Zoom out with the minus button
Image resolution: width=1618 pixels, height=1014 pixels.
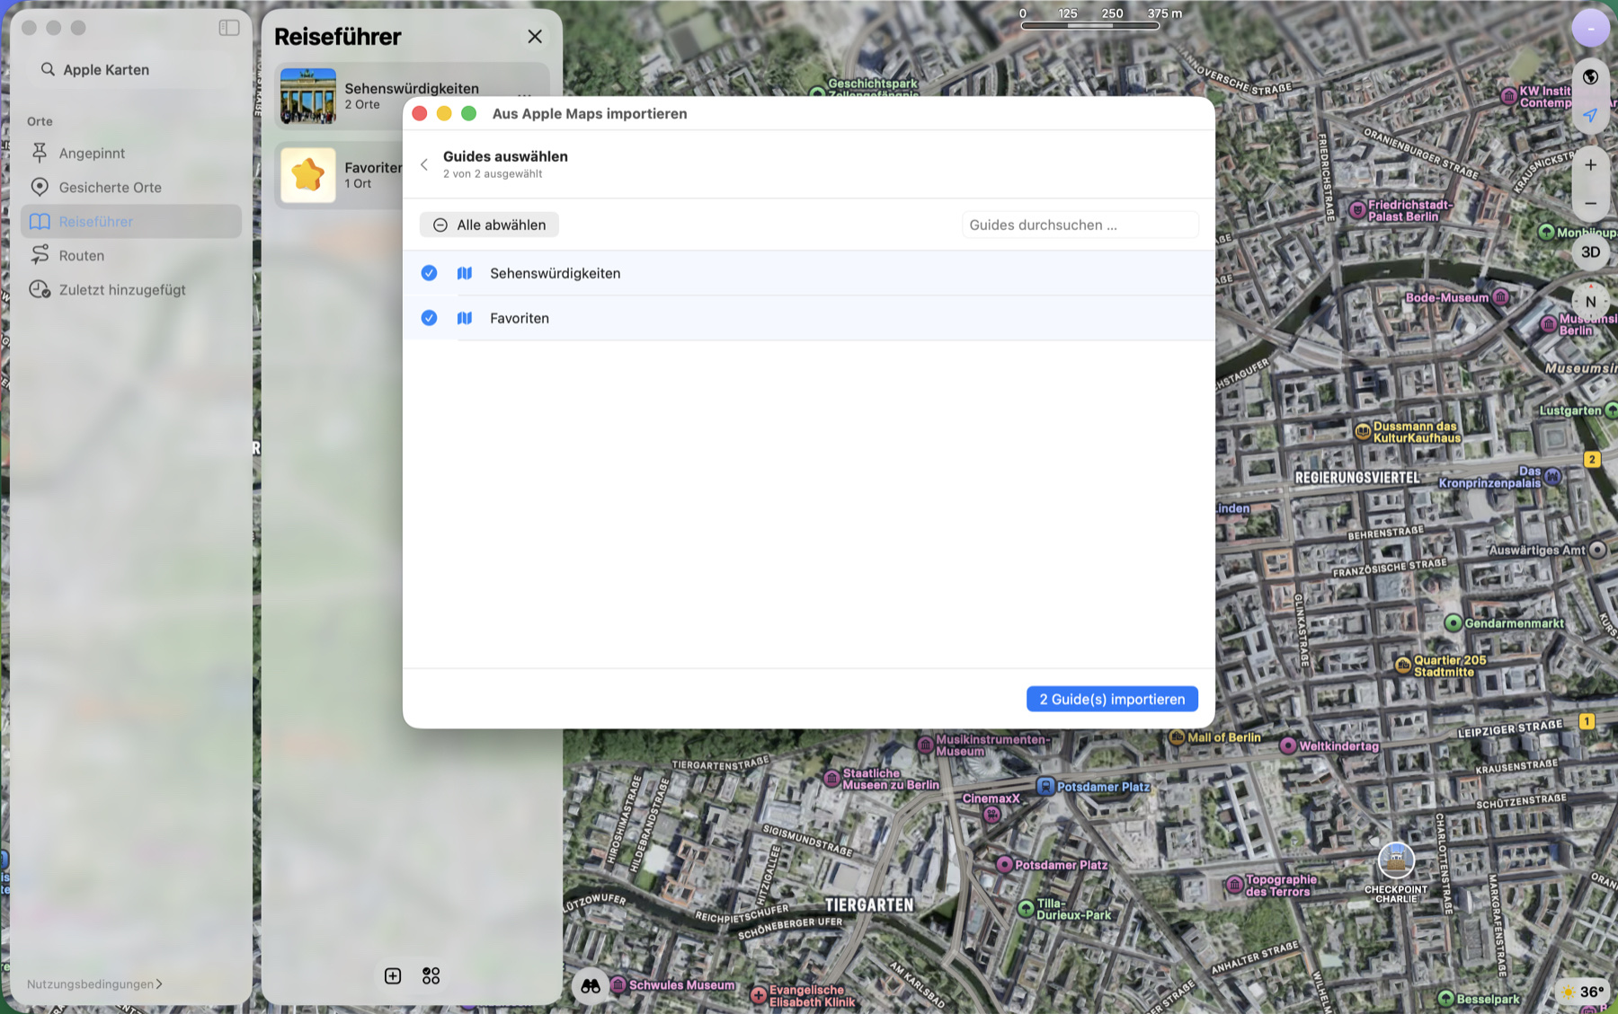tap(1590, 204)
